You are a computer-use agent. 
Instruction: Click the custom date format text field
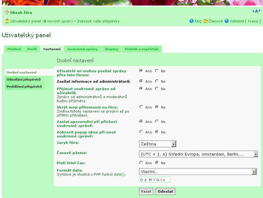click(155, 180)
